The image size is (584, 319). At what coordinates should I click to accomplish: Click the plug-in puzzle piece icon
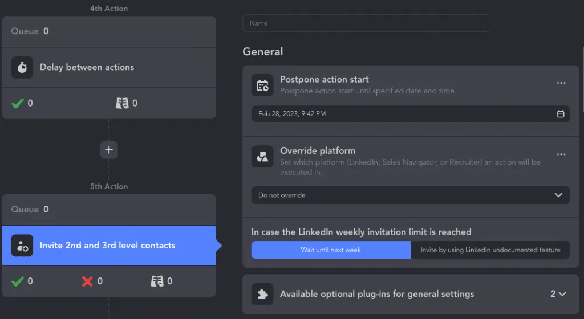[x=262, y=294]
